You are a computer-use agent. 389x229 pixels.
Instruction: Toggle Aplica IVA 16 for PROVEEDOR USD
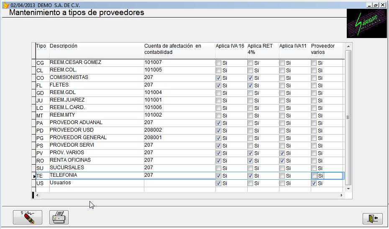[x=218, y=131]
